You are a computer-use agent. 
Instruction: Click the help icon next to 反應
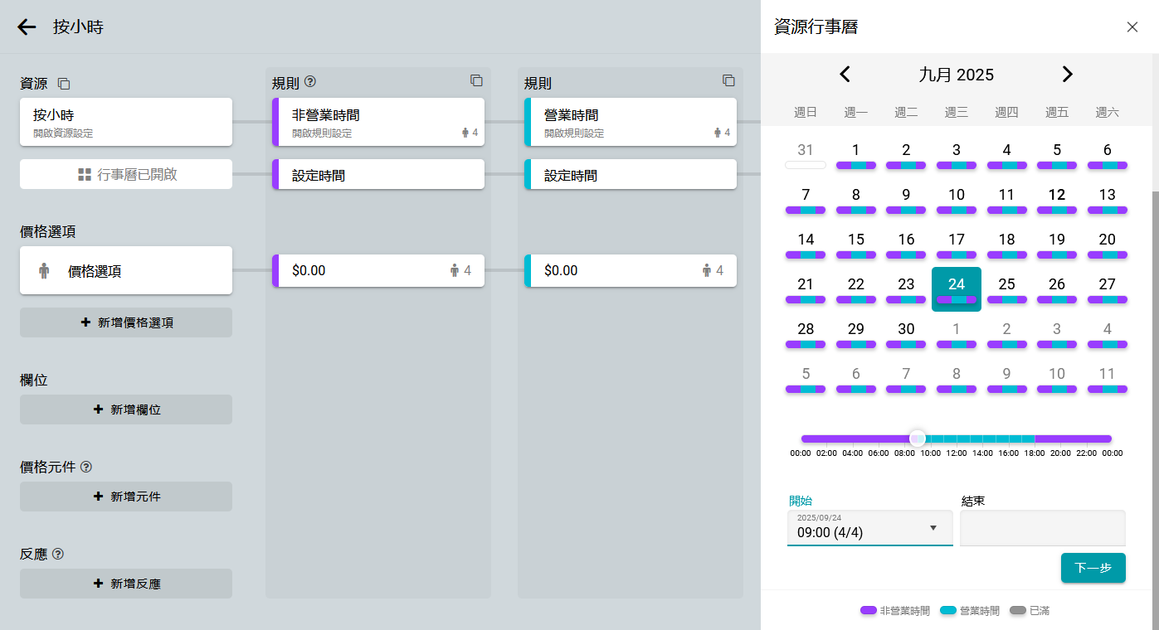[x=58, y=554]
